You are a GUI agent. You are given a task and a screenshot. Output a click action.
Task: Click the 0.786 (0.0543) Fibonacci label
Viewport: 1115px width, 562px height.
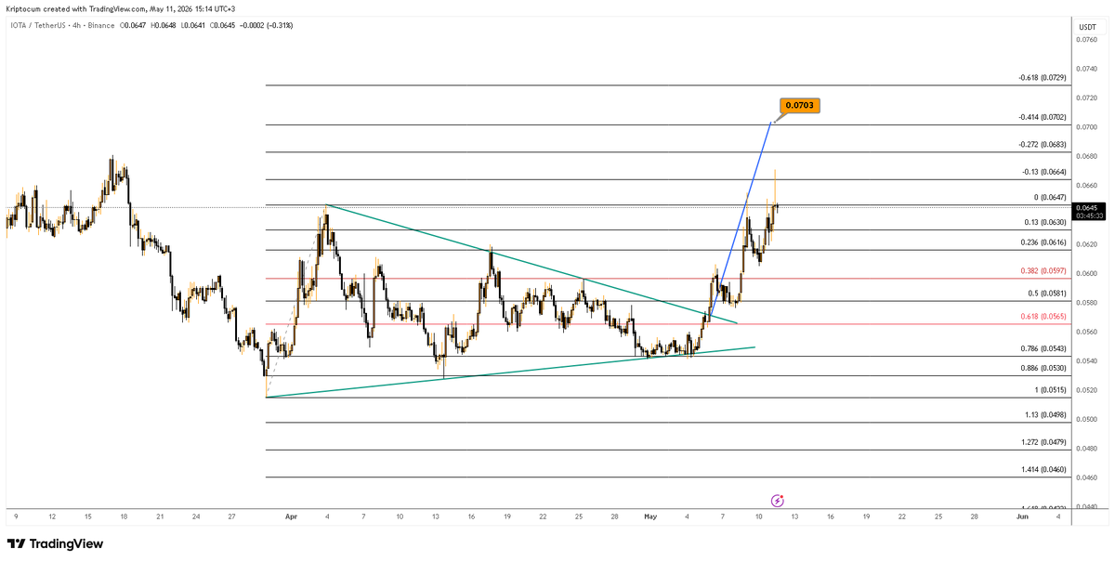pos(1043,348)
